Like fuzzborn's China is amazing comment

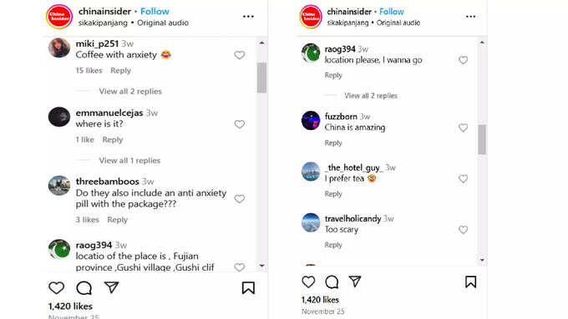click(x=463, y=127)
